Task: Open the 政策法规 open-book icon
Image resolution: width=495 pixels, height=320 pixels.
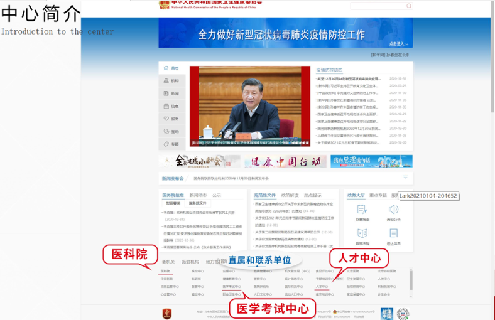Action: [x=362, y=233]
